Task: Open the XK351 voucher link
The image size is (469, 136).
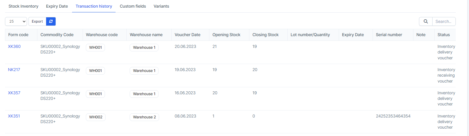Action: click(x=14, y=116)
